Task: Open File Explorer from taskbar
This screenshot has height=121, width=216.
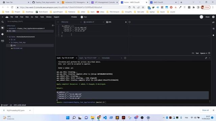Action: [92, 118]
